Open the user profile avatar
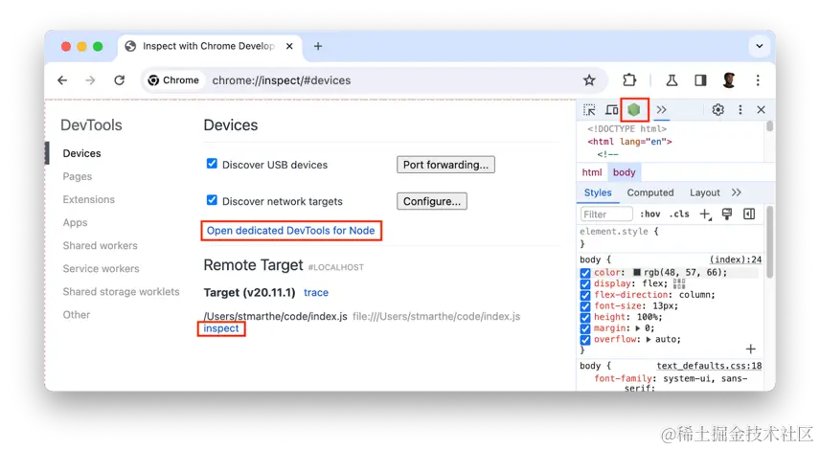The width and height of the screenshot is (820, 450). (729, 80)
